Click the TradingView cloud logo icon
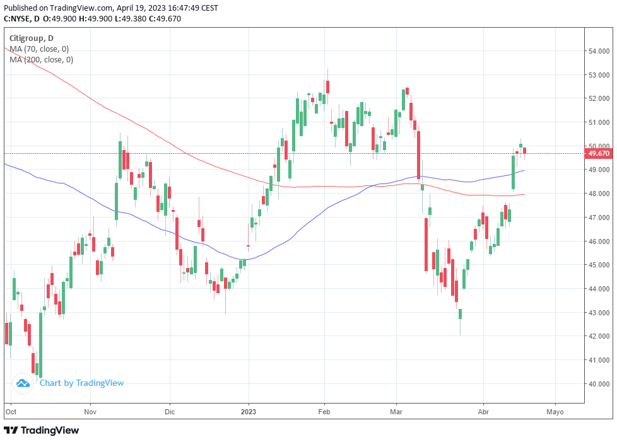The image size is (617, 442). tap(23, 383)
